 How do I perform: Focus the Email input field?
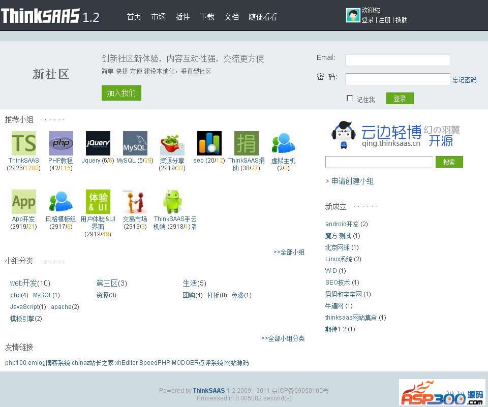pos(398,60)
